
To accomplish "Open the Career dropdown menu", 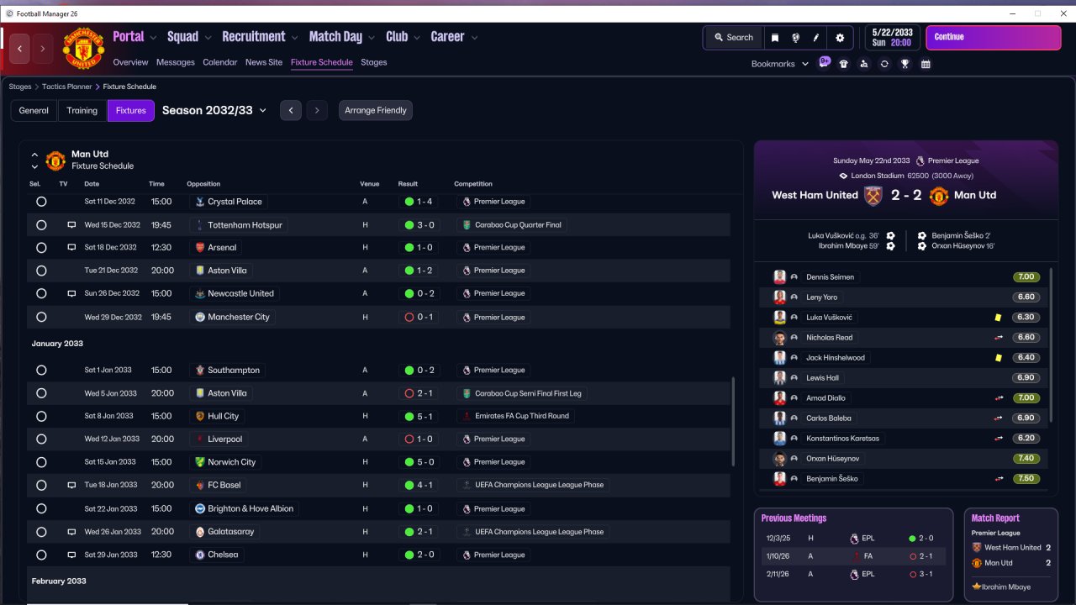I will click(454, 37).
